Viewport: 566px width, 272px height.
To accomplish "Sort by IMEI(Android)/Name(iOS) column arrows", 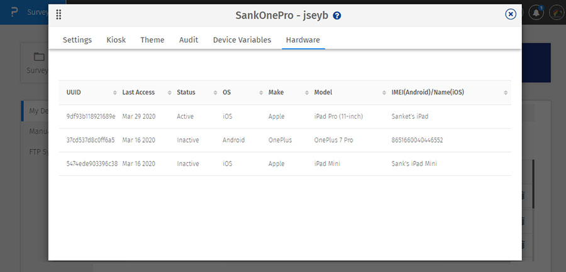I will coord(506,93).
